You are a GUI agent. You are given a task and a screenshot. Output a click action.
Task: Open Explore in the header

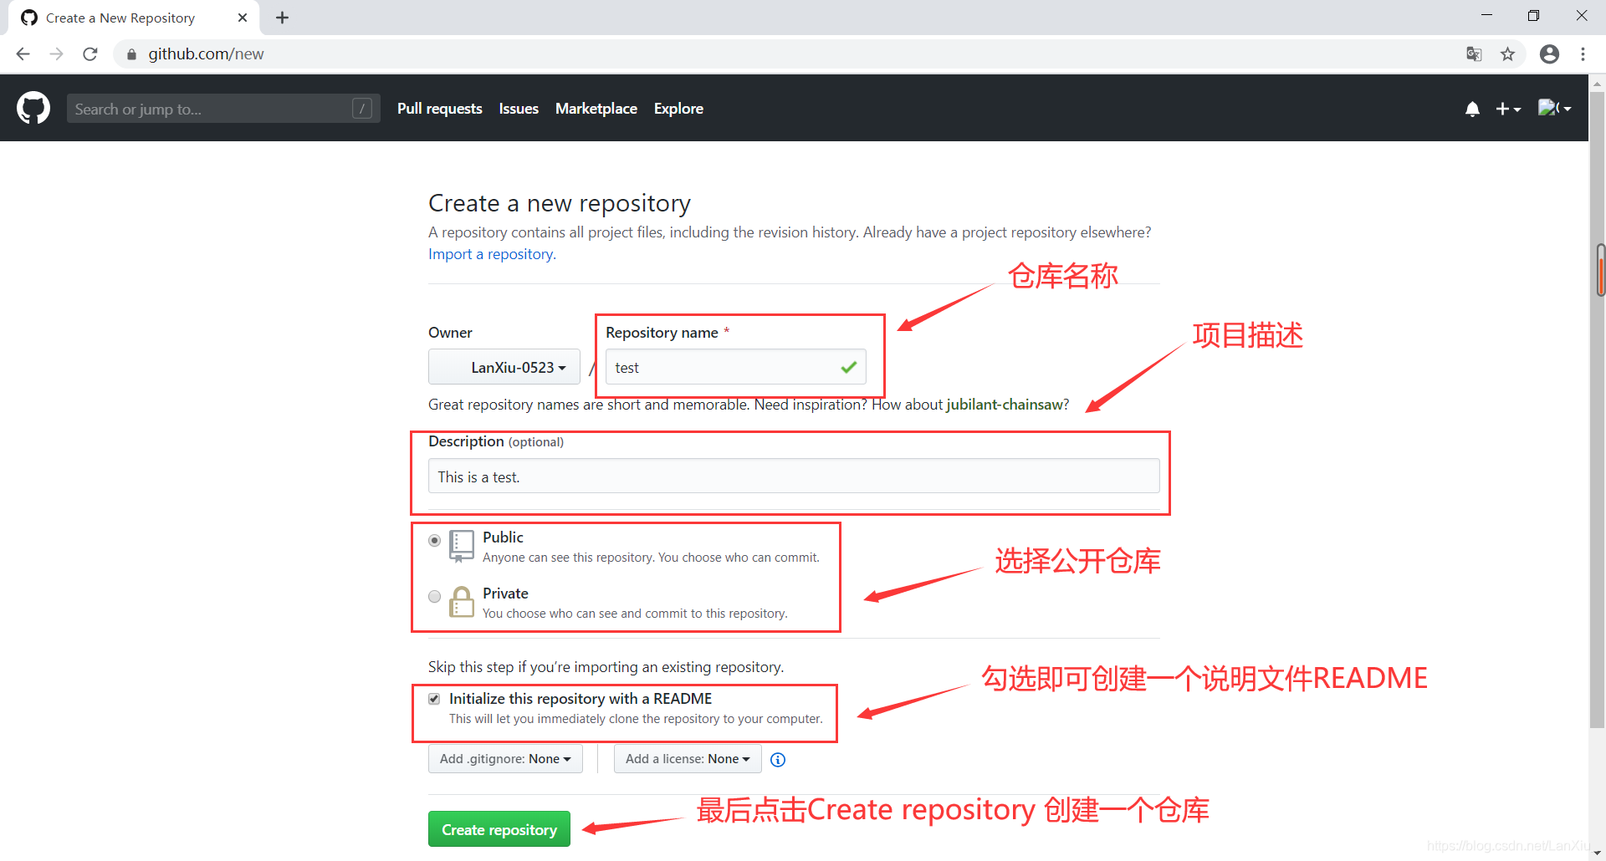[x=678, y=109]
